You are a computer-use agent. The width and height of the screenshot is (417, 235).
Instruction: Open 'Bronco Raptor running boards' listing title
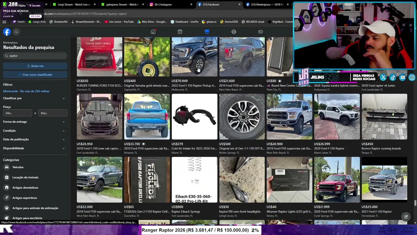coord(381,149)
